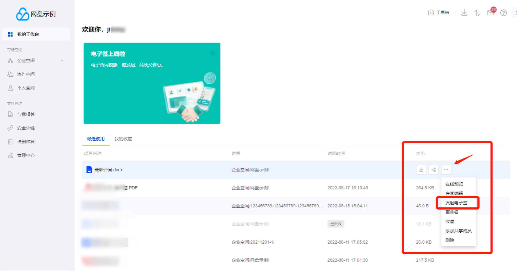Click the 位置 column header
Screen dimensions: 518x271
pos(236,153)
